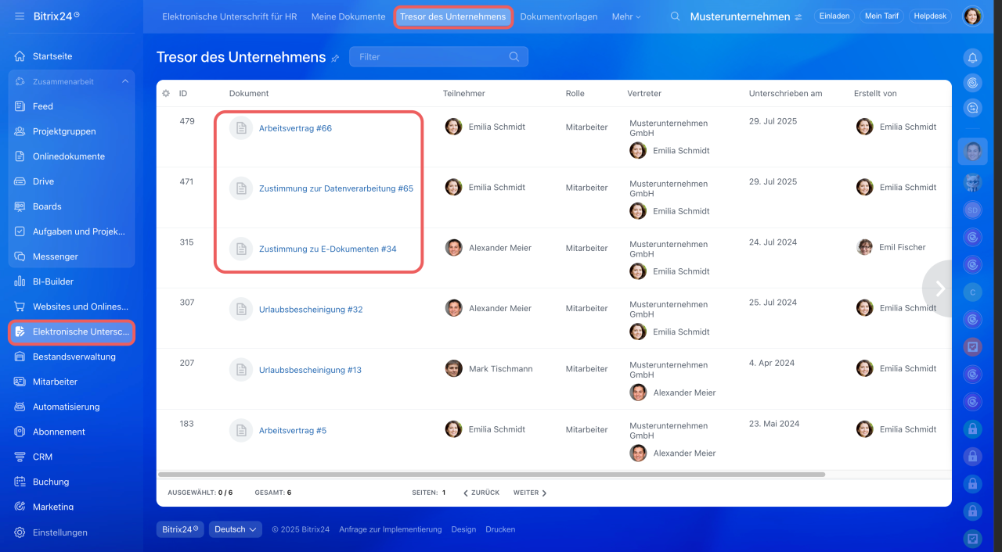Click ZURÜCK pagination button
This screenshot has width=1002, height=552.
[481, 493]
